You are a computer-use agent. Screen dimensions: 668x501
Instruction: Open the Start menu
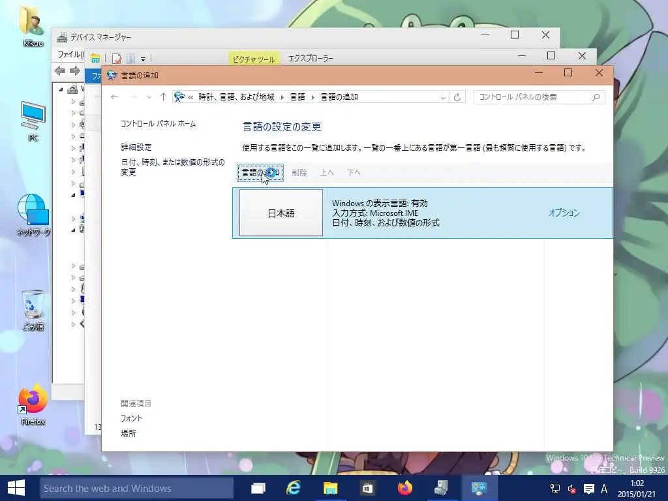point(16,488)
